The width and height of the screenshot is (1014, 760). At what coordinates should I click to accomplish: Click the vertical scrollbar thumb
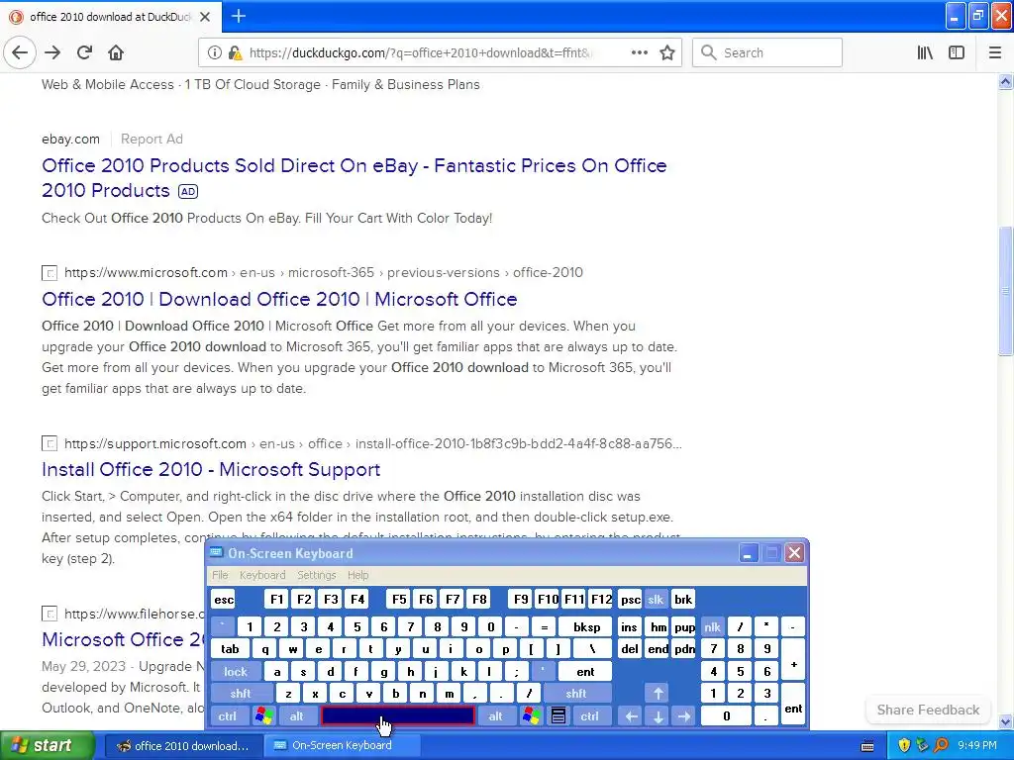coord(1005,291)
